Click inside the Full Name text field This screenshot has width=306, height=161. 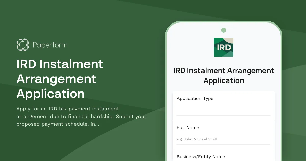tap(224, 139)
